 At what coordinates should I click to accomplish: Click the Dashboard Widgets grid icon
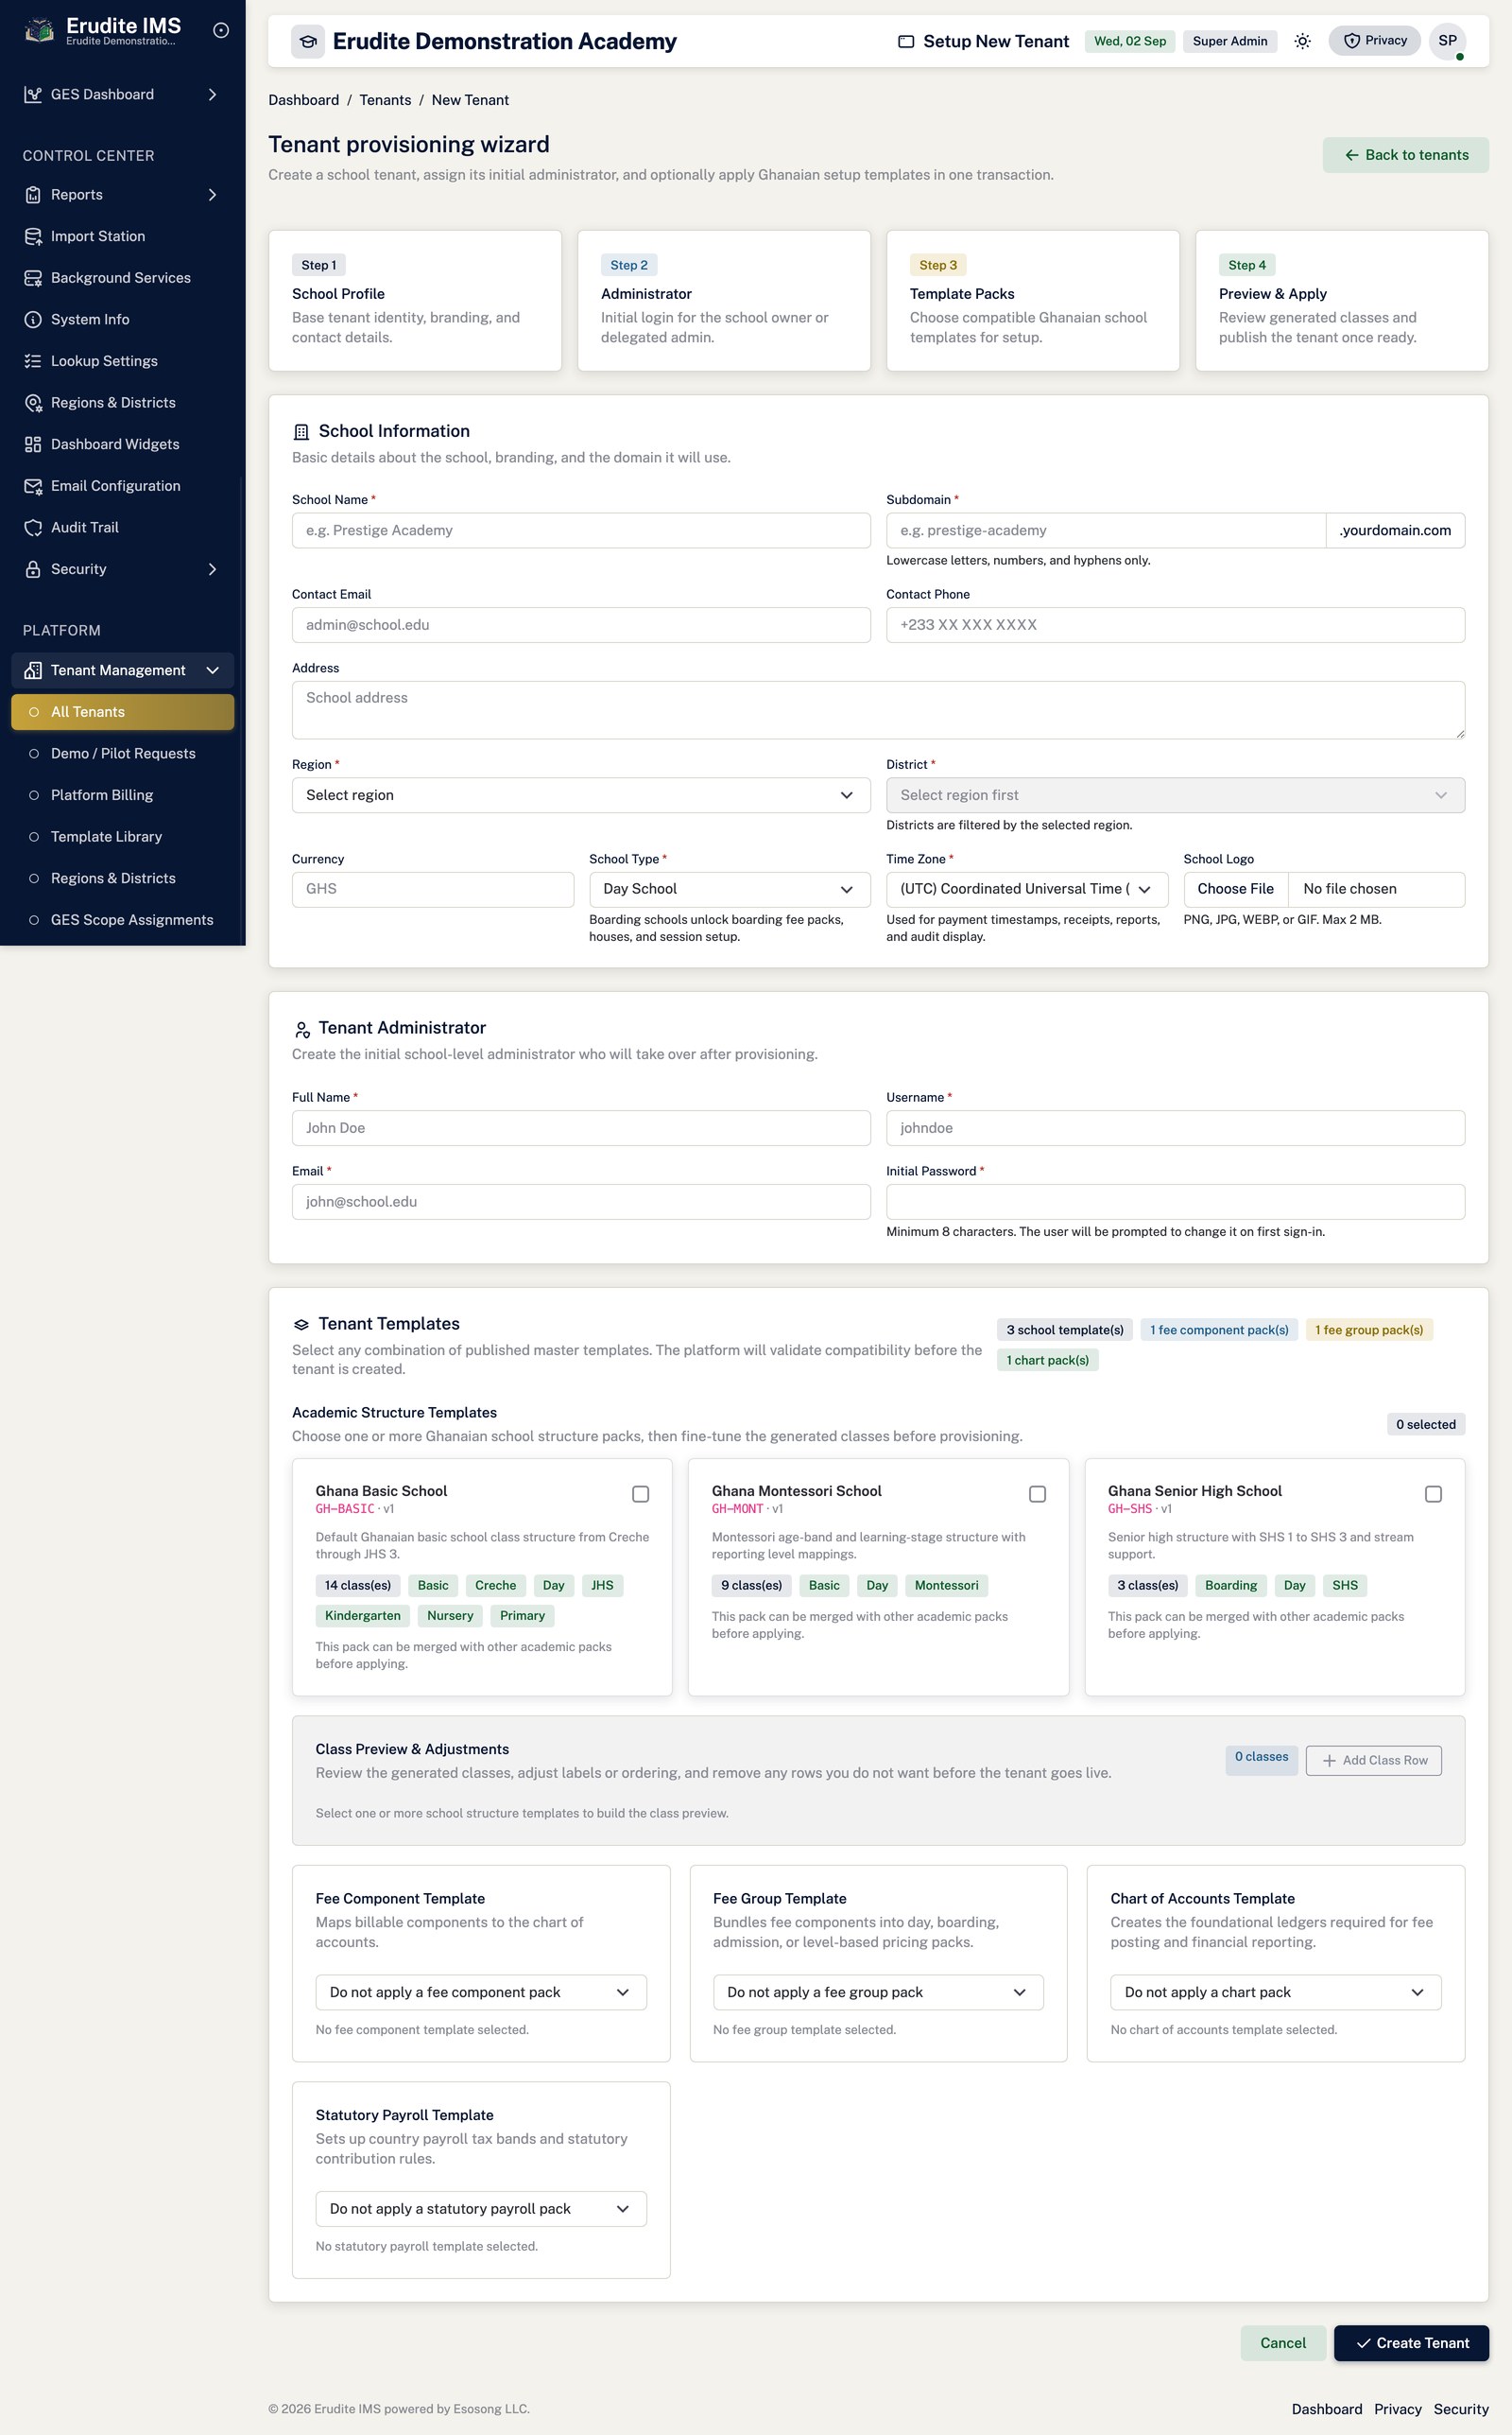[x=33, y=444]
